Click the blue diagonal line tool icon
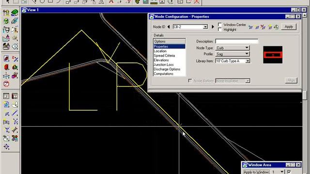This screenshot has height=174, width=310. 15,113
